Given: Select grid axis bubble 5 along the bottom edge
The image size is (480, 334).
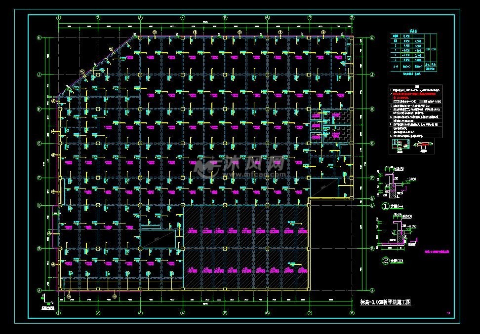Looking at the screenshot, I should [225, 313].
